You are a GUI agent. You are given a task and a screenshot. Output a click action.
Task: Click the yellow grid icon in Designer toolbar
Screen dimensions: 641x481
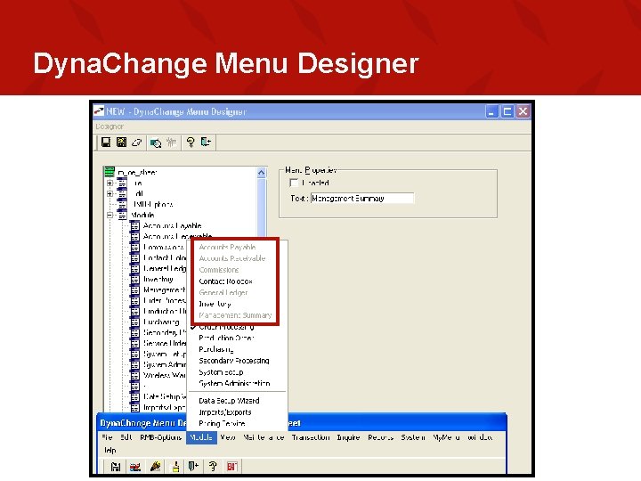pos(121,142)
